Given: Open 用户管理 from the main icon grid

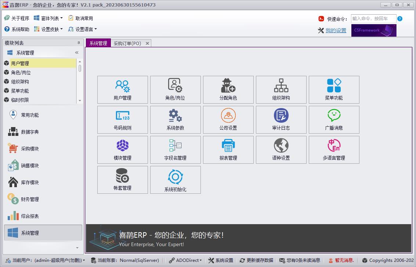Looking at the screenshot, I should 122,90.
